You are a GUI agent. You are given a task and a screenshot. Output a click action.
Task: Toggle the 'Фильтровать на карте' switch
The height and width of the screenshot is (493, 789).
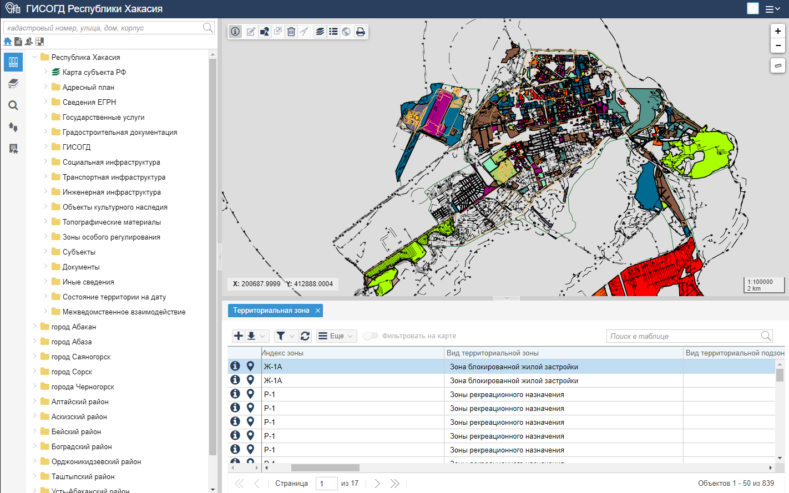[x=370, y=336]
